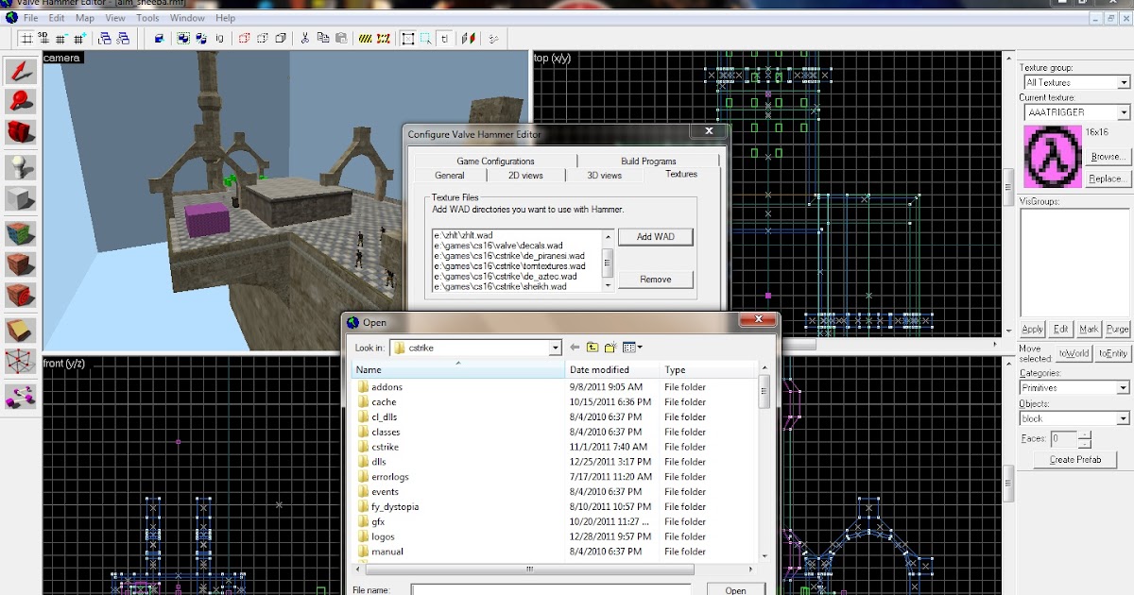Click the WAD list vertical scrollbar
The width and height of the screenshot is (1134, 595).
[x=608, y=261]
